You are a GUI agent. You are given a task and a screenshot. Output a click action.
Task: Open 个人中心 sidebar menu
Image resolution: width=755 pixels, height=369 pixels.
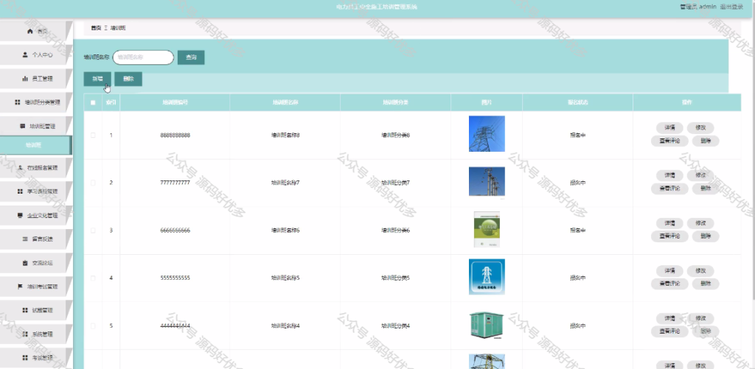click(x=36, y=55)
